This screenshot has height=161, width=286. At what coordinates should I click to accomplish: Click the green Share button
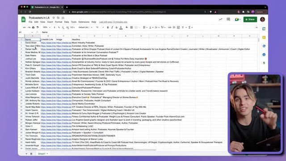click(250, 19)
